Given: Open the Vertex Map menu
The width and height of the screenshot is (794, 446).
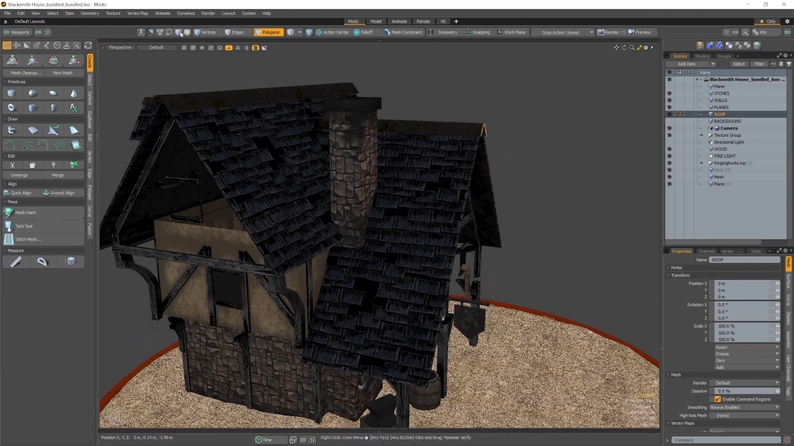Looking at the screenshot, I should [138, 13].
